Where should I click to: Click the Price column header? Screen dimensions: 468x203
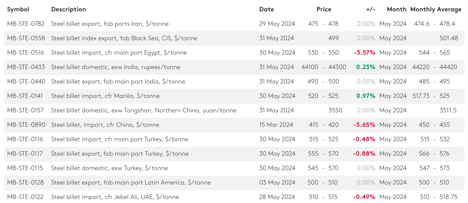click(324, 9)
